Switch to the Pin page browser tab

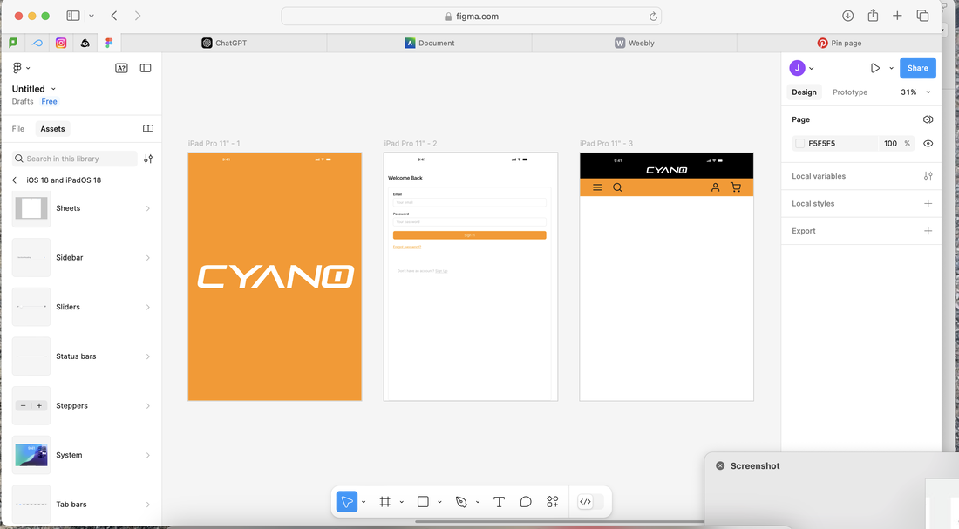[x=839, y=43]
